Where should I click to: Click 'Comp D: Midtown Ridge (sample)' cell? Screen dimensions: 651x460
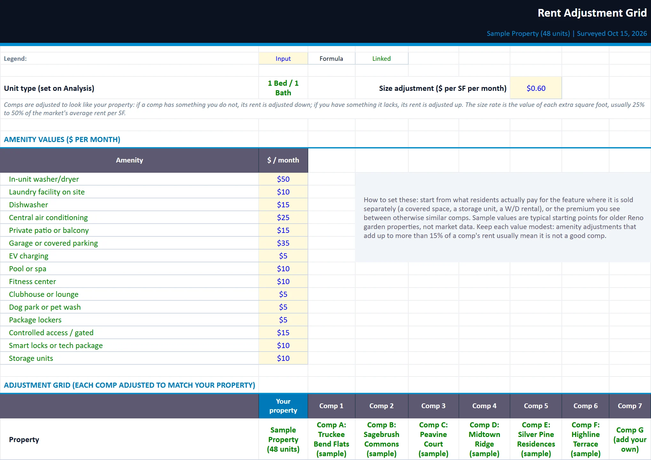[x=484, y=439]
